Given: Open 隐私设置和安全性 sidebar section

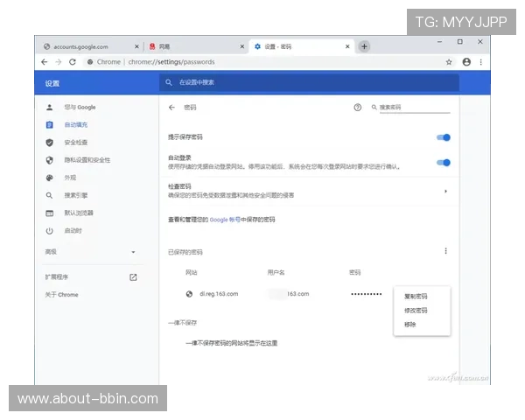Looking at the screenshot, I should click(x=87, y=160).
